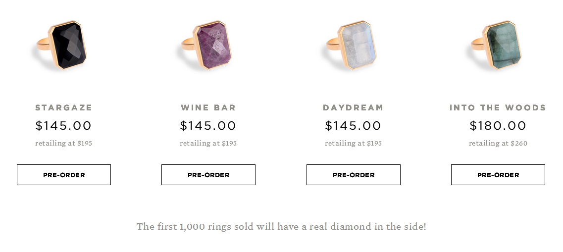Click the STARGAZE product title
This screenshot has height=252, width=563.
coord(64,107)
